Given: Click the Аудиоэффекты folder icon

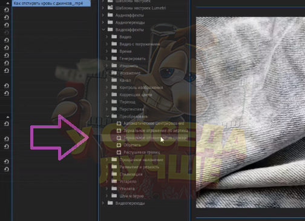Looking at the screenshot, I should (x=110, y=15).
